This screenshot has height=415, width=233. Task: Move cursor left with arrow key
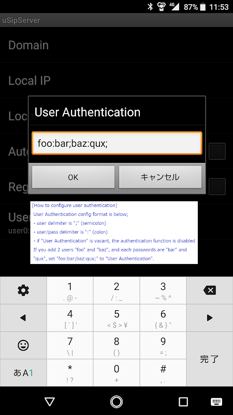click(x=23, y=317)
